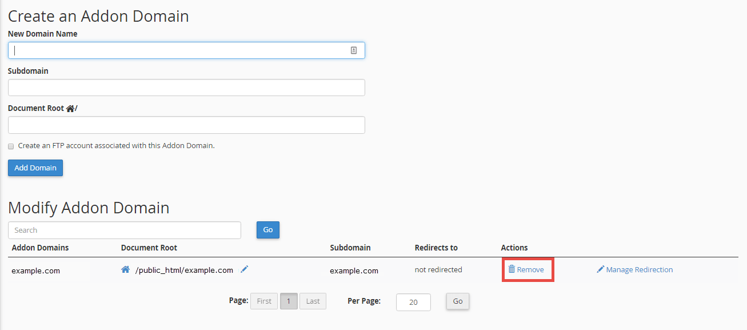Focus the New Domain Name input

pos(186,50)
